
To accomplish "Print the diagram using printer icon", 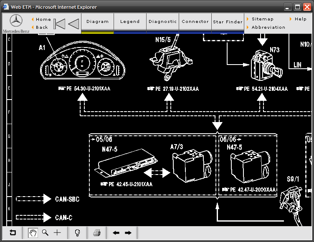I will [x=96, y=233].
